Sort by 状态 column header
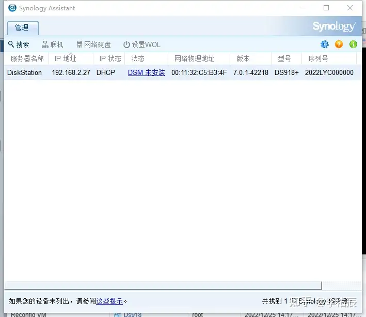 (x=147, y=58)
